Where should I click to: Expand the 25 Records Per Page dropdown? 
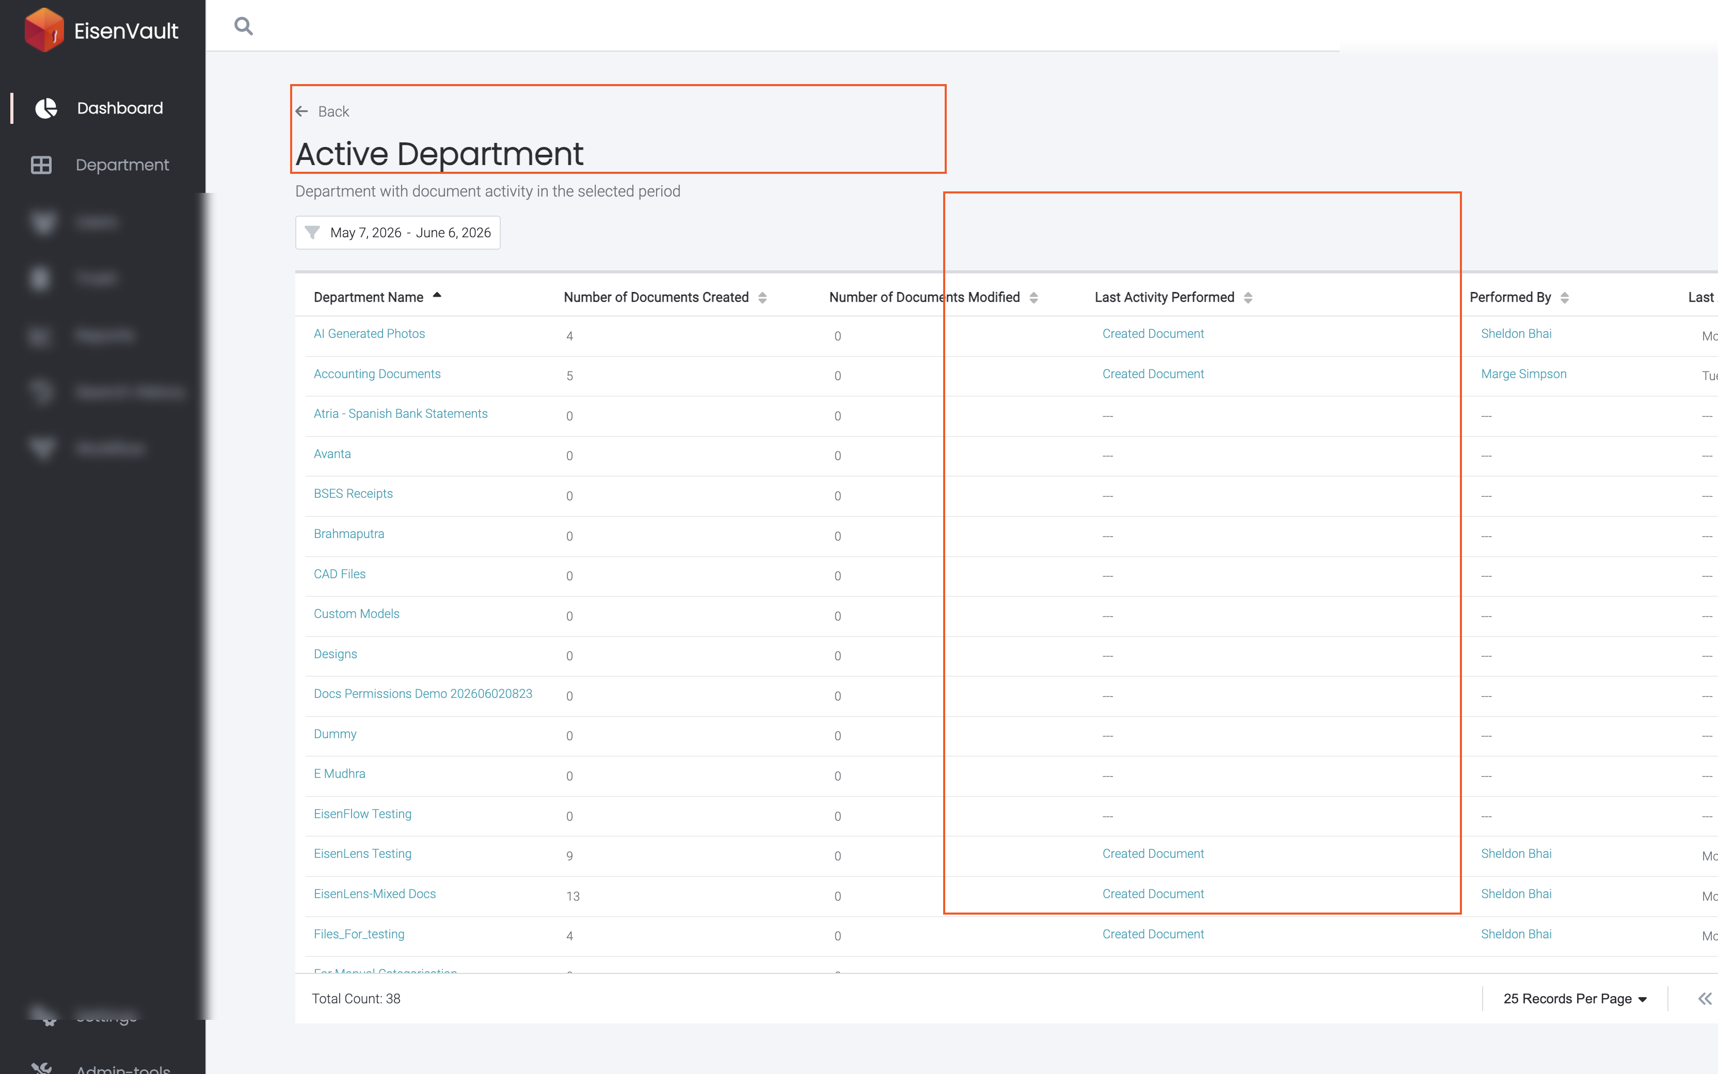[1574, 998]
